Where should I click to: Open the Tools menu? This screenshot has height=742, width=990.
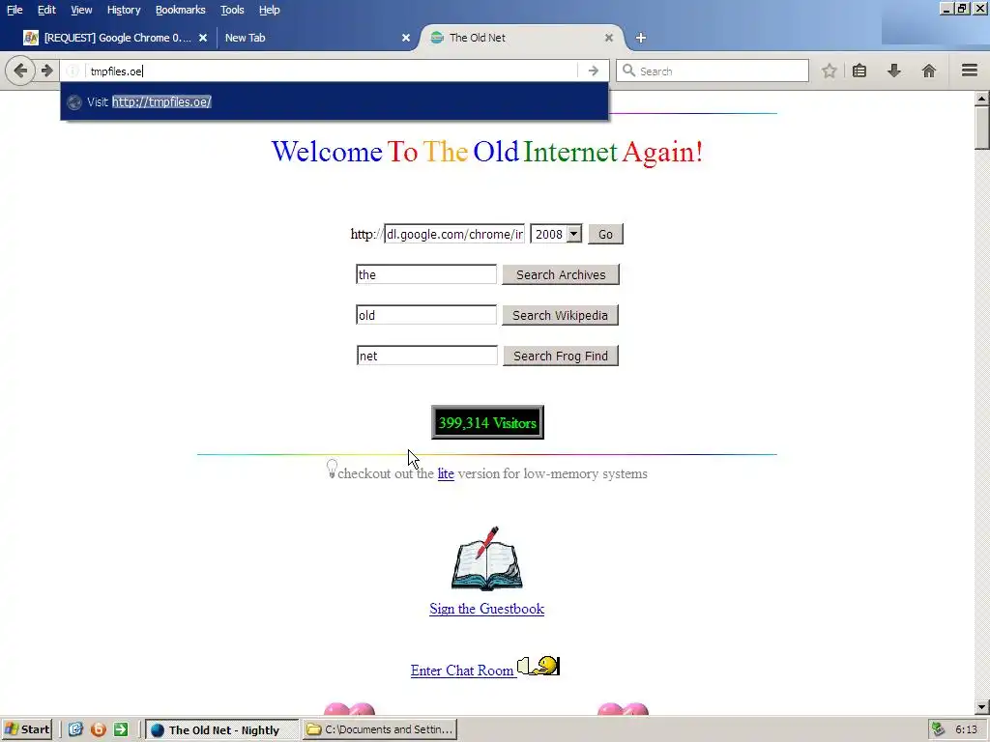tap(232, 10)
